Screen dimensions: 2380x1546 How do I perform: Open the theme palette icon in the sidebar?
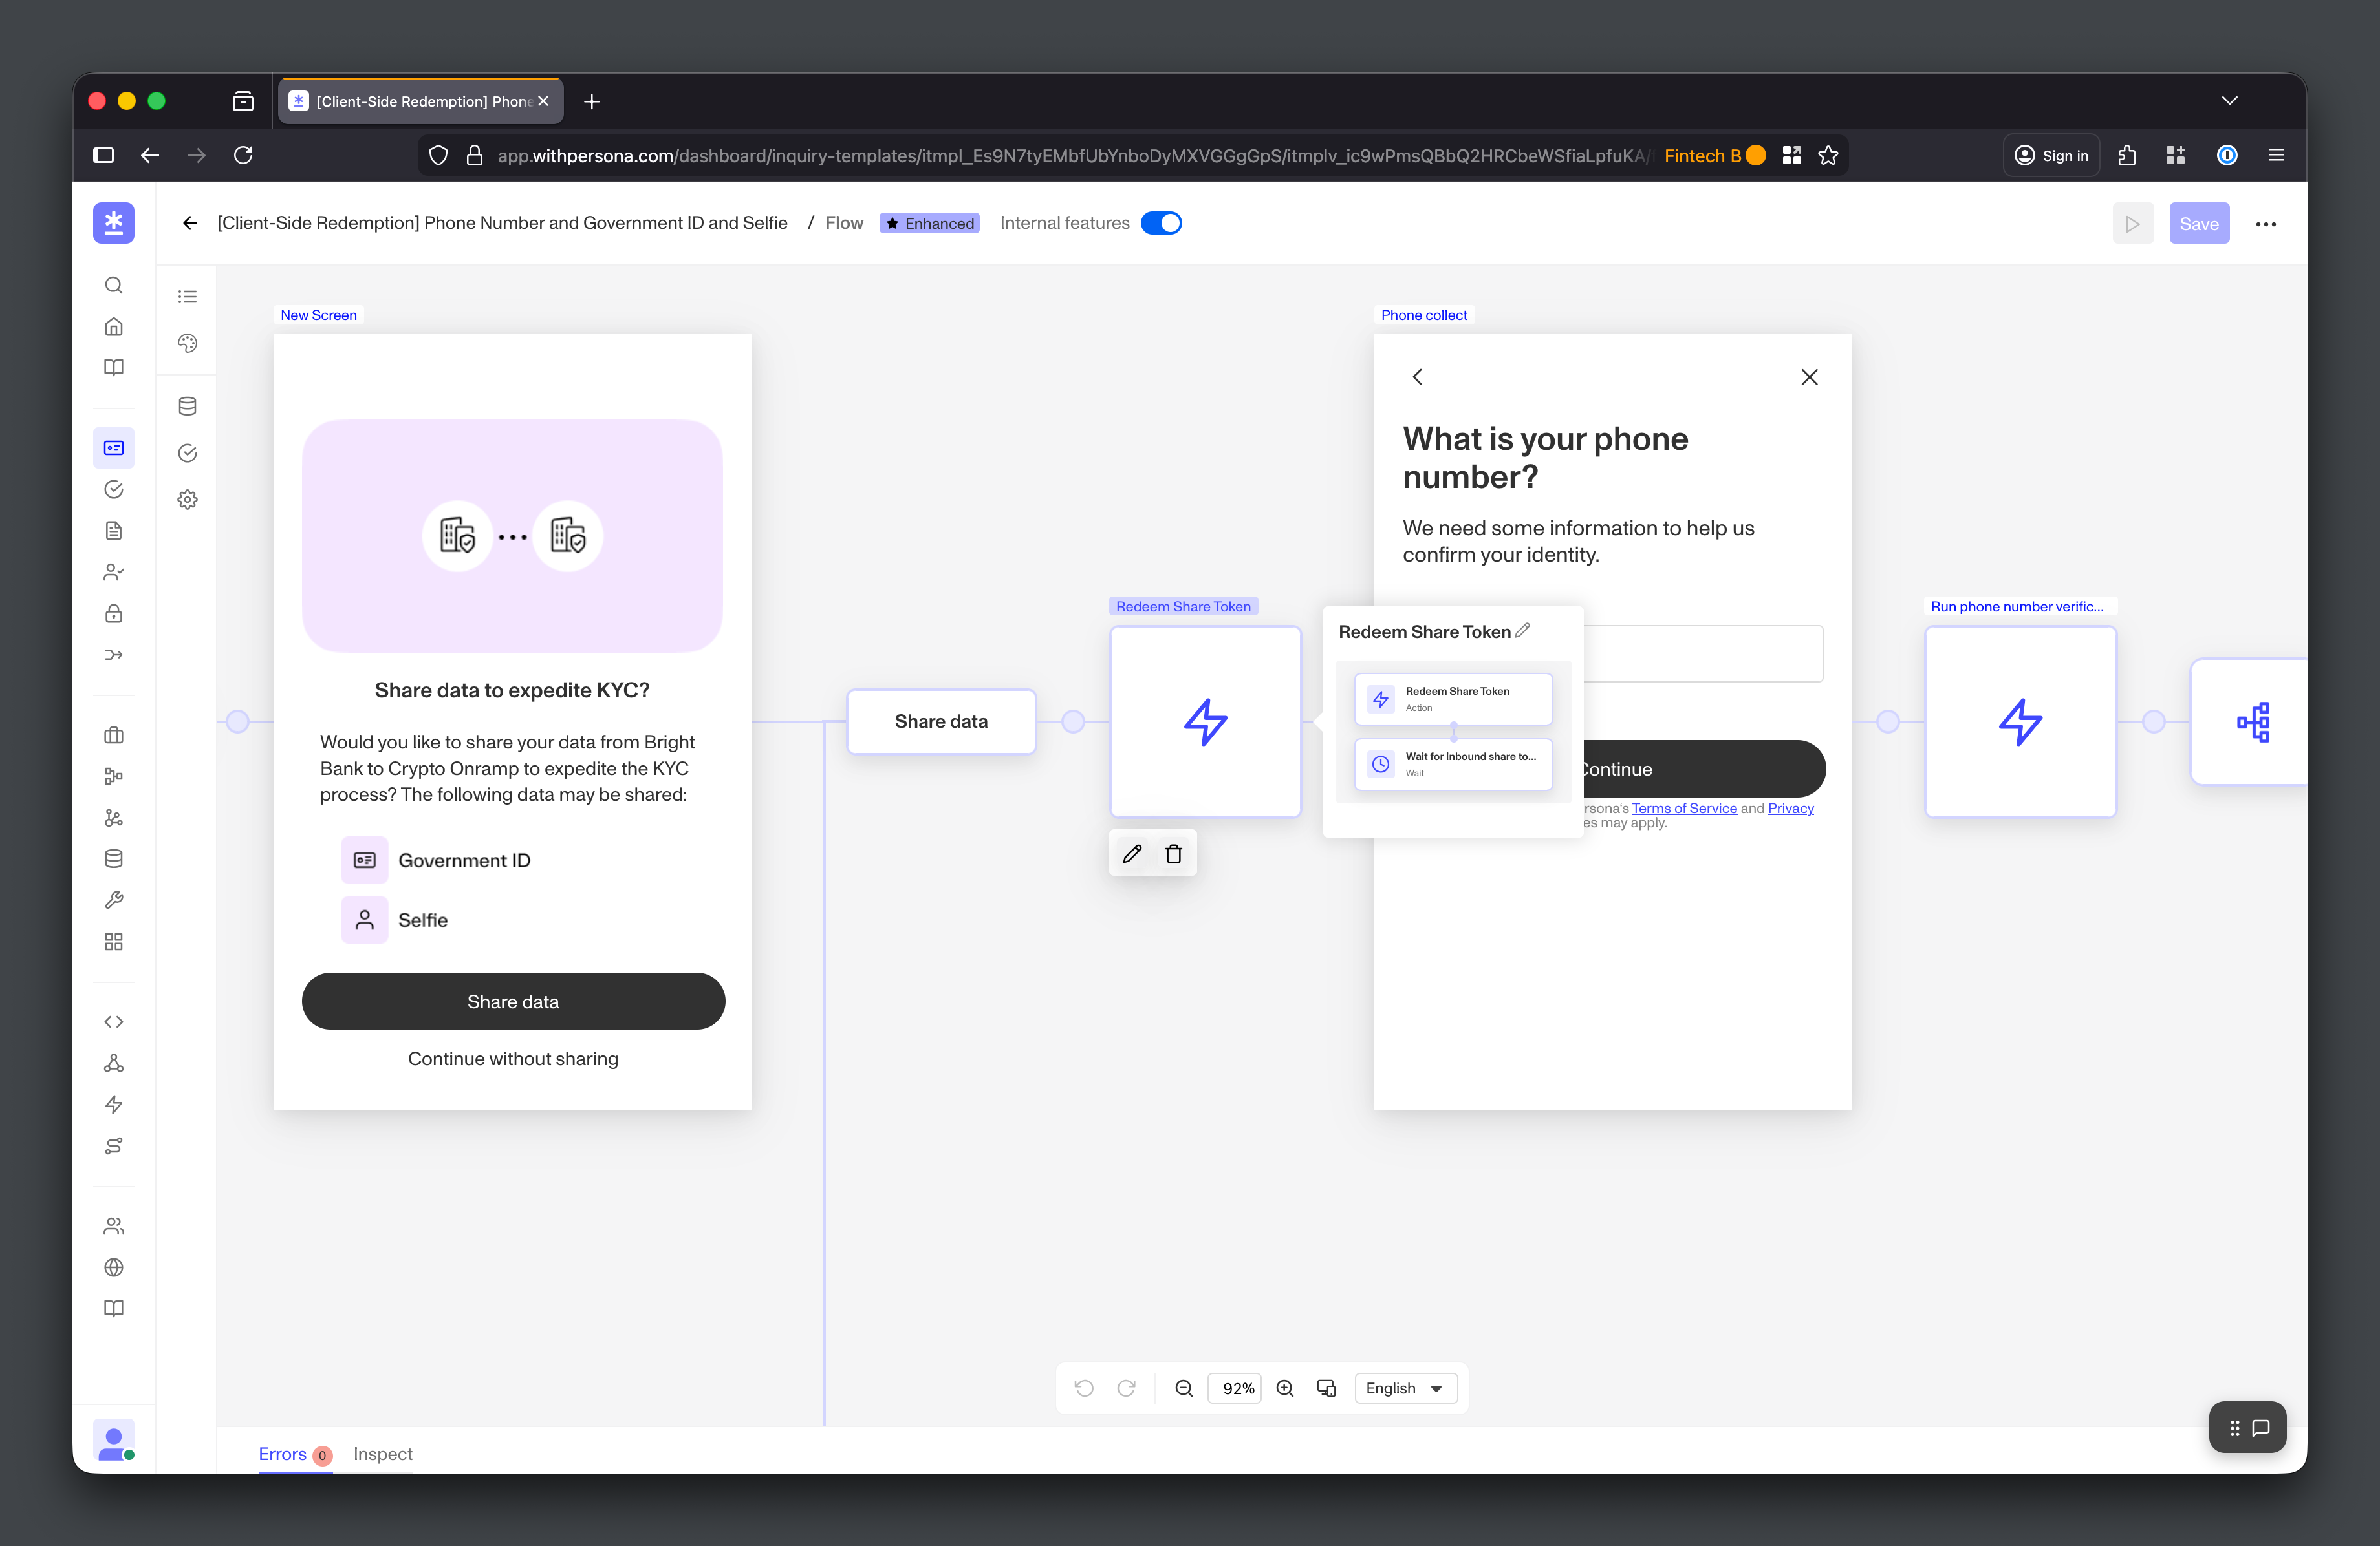pos(187,343)
